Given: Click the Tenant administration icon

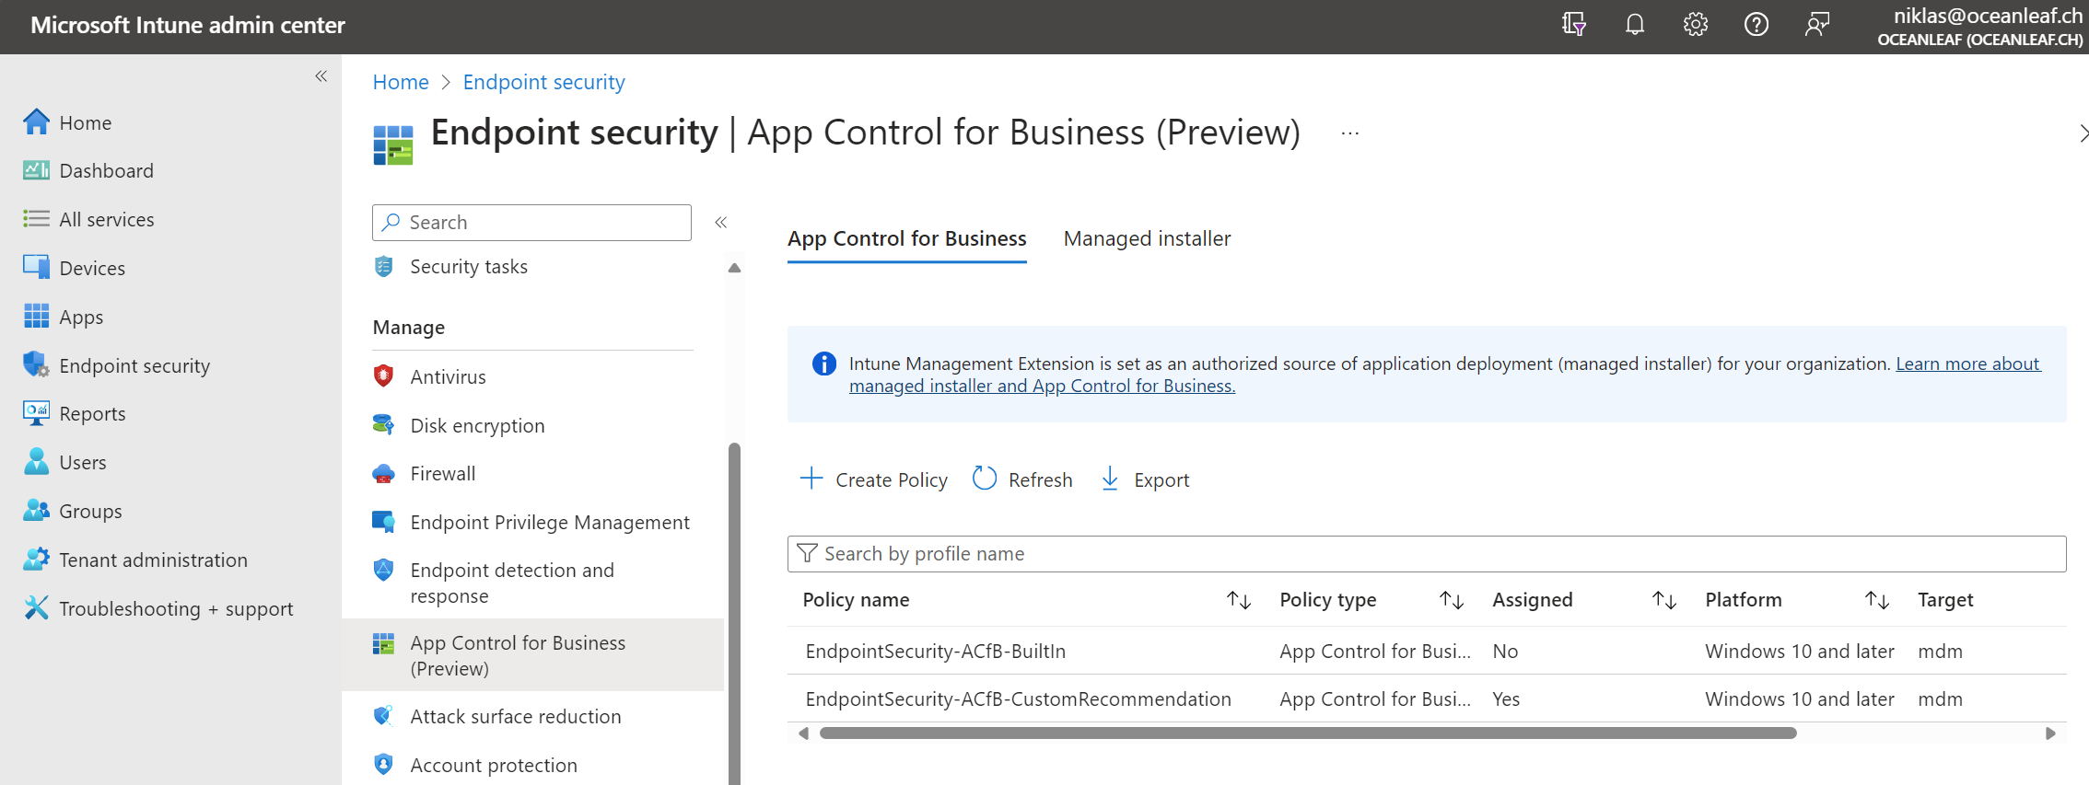Looking at the screenshot, I should point(37,559).
